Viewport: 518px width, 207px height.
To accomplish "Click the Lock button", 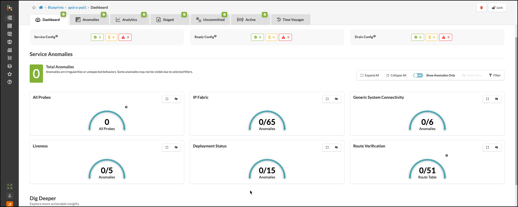I will click(497, 8).
